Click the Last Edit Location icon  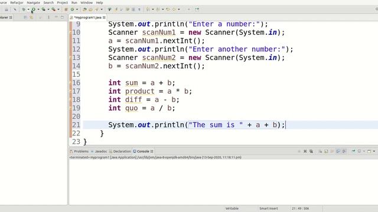(168, 9)
